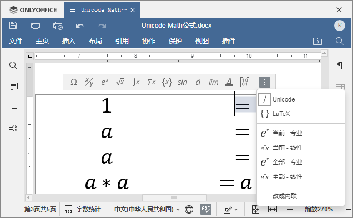Viewport: 353px width, 218px height.
Task: Choose 全部 - 专业 conversion
Action: pyautogui.click(x=301, y=162)
